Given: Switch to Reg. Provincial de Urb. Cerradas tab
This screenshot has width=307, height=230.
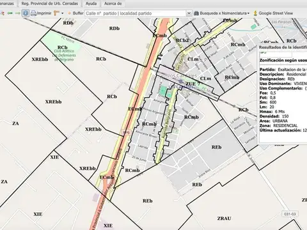Looking at the screenshot, I should [50, 3].
